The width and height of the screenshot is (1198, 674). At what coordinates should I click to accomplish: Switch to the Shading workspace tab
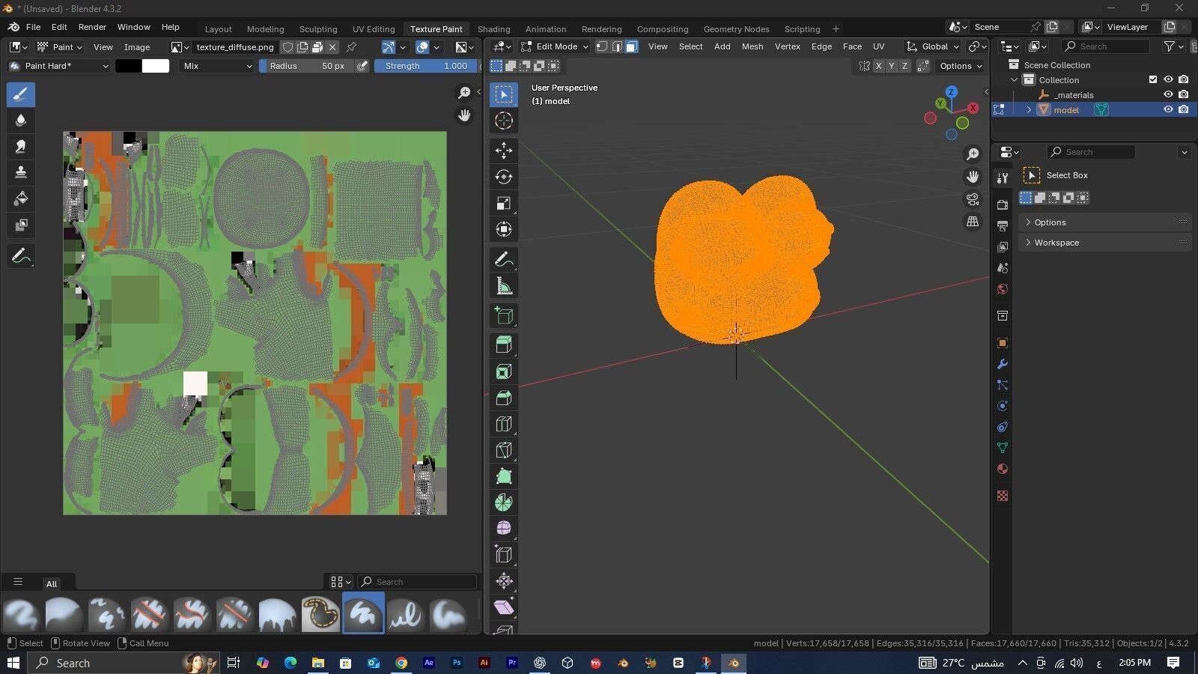(x=493, y=29)
